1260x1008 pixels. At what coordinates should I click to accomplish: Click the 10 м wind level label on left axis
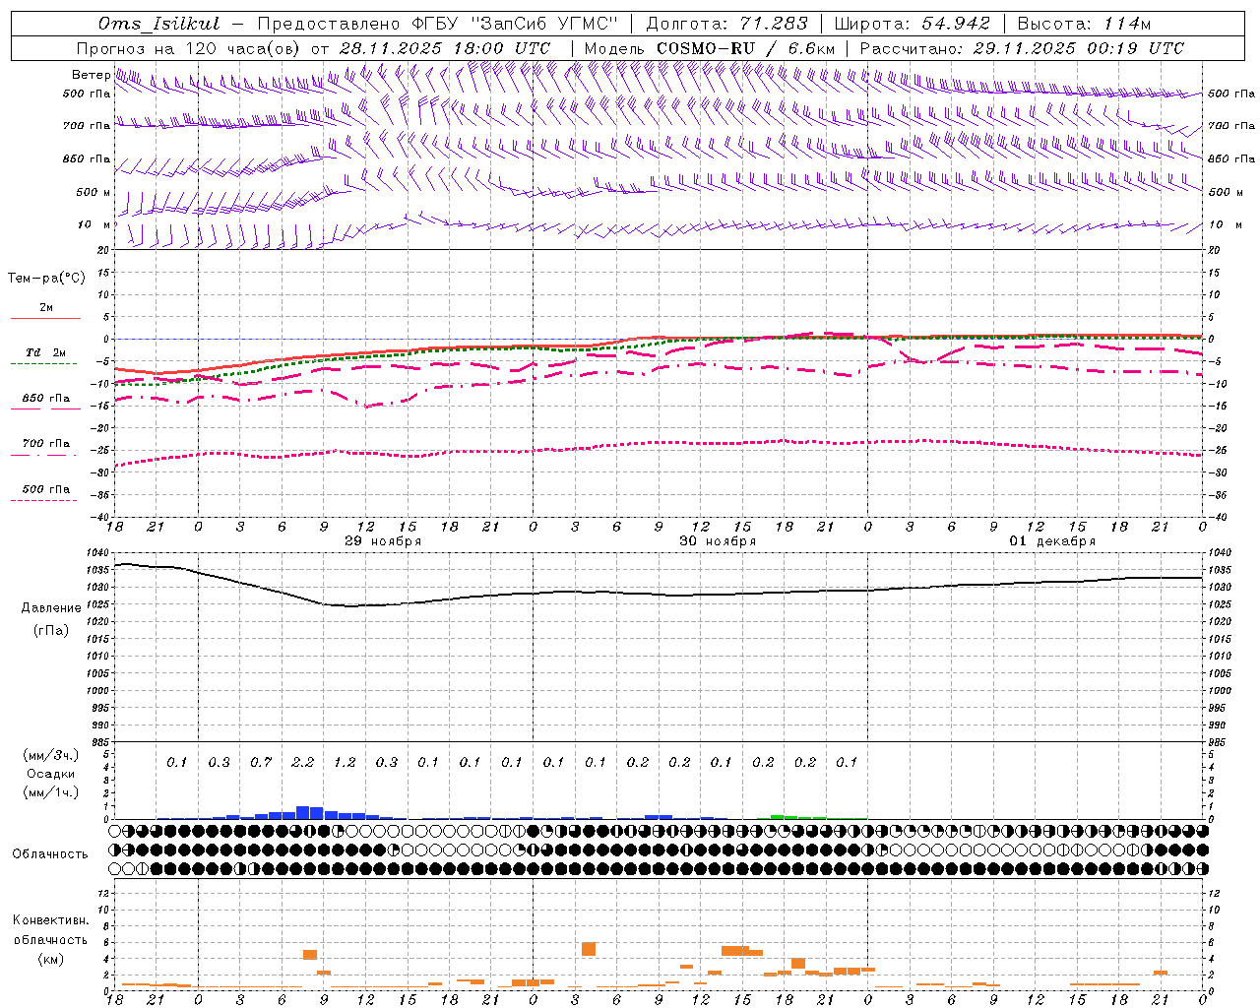[94, 224]
